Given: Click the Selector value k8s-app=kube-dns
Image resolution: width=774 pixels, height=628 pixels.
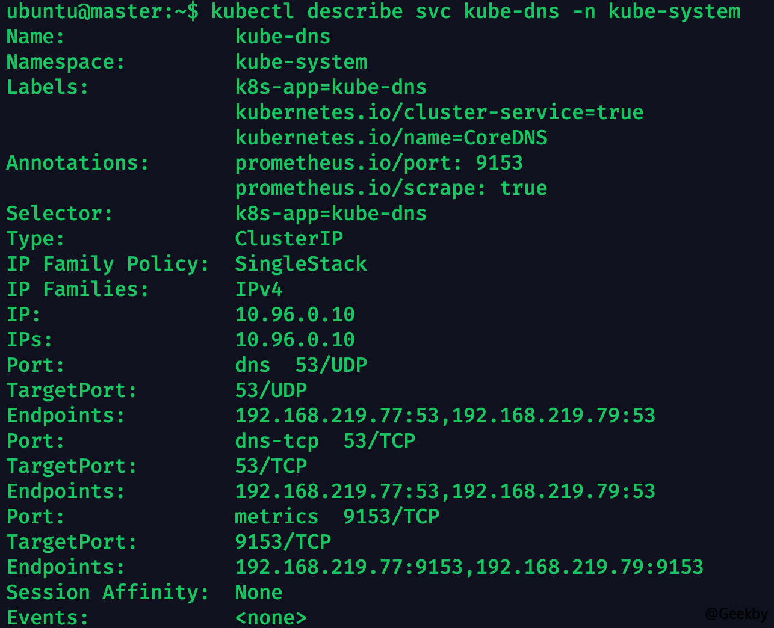Looking at the screenshot, I should click(x=330, y=214).
